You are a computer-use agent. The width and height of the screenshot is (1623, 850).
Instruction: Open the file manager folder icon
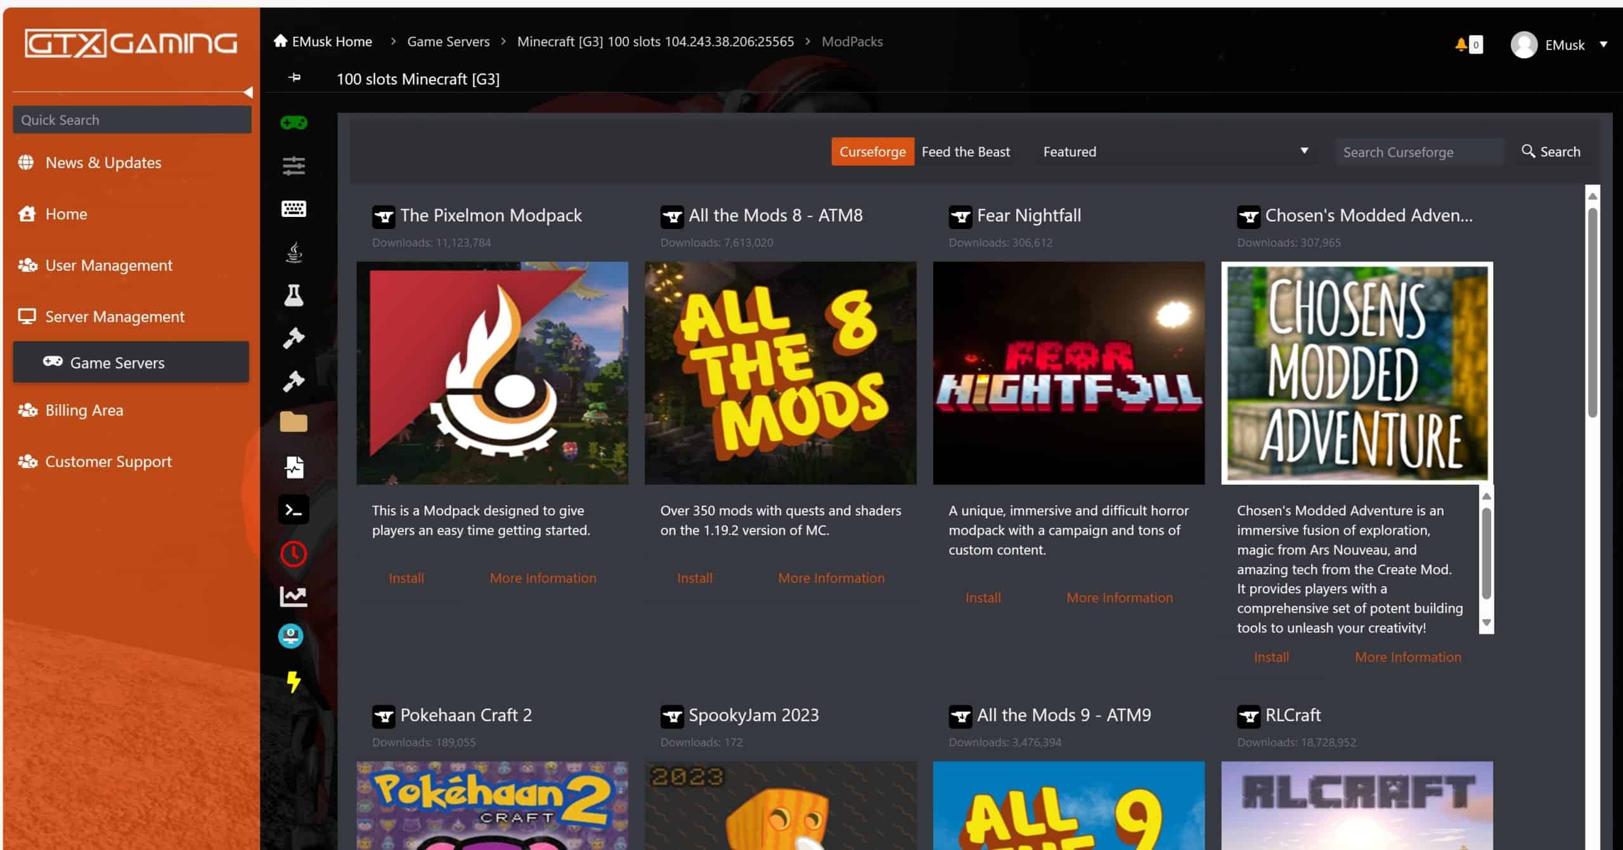coord(293,422)
